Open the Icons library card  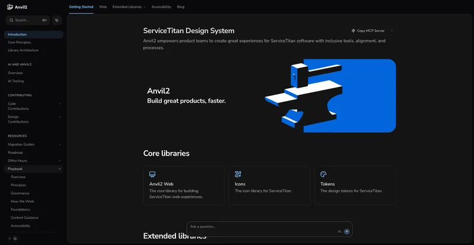tap(270, 185)
